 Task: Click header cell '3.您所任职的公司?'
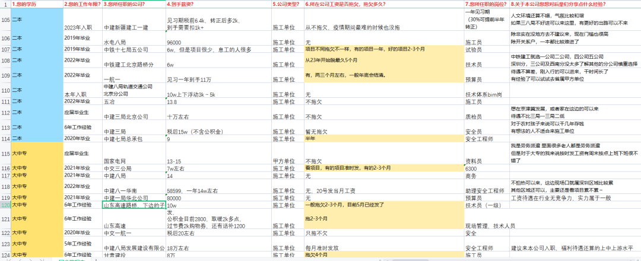[134, 4]
